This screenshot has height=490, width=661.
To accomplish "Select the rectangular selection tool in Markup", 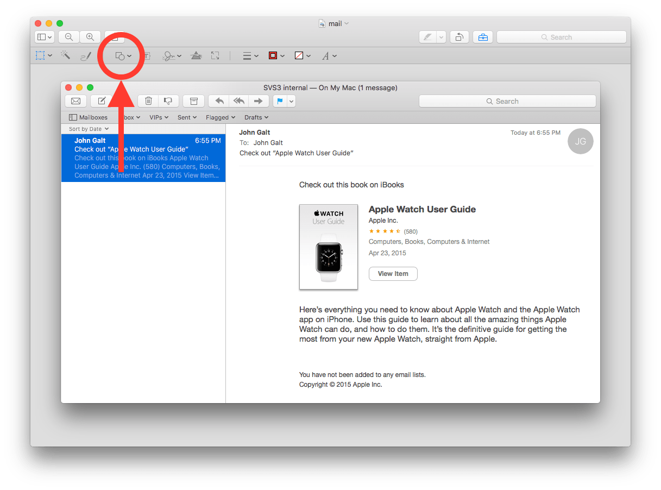I will coord(41,55).
